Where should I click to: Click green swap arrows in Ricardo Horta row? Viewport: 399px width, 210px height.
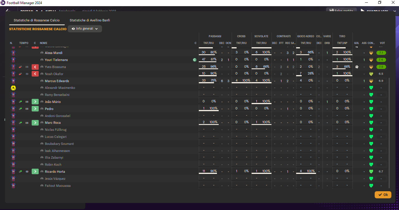click(21, 172)
